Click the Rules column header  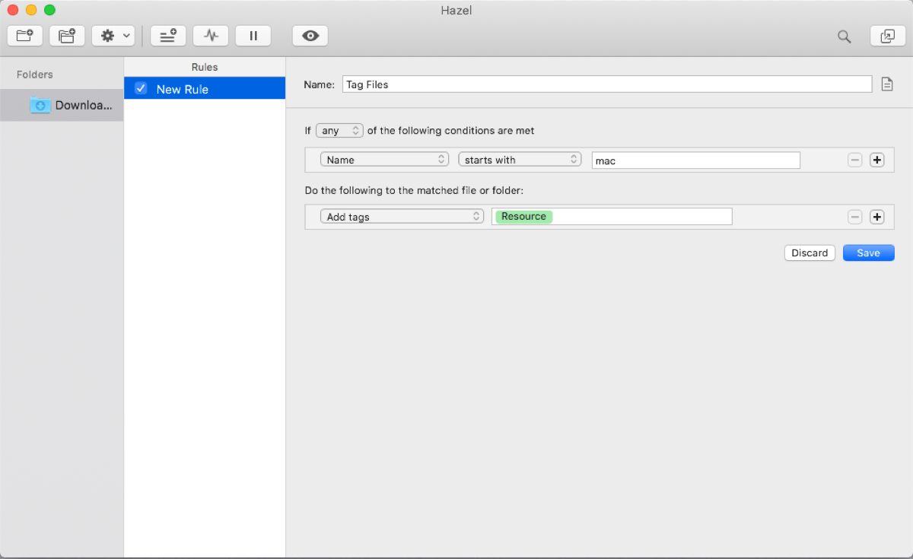[205, 67]
